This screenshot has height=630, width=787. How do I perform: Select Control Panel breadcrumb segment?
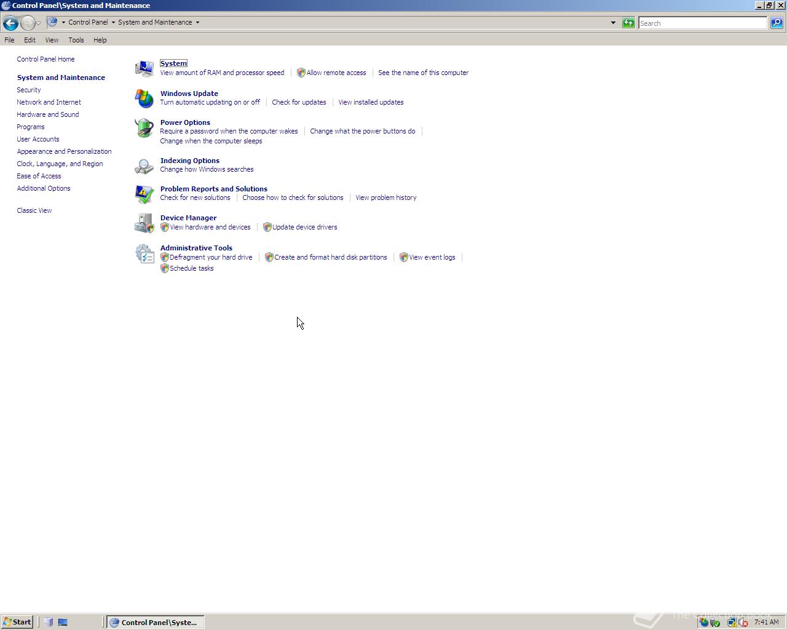pos(88,22)
